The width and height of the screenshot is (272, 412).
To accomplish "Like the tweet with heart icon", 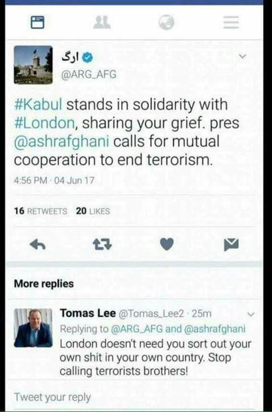I will coord(167,244).
